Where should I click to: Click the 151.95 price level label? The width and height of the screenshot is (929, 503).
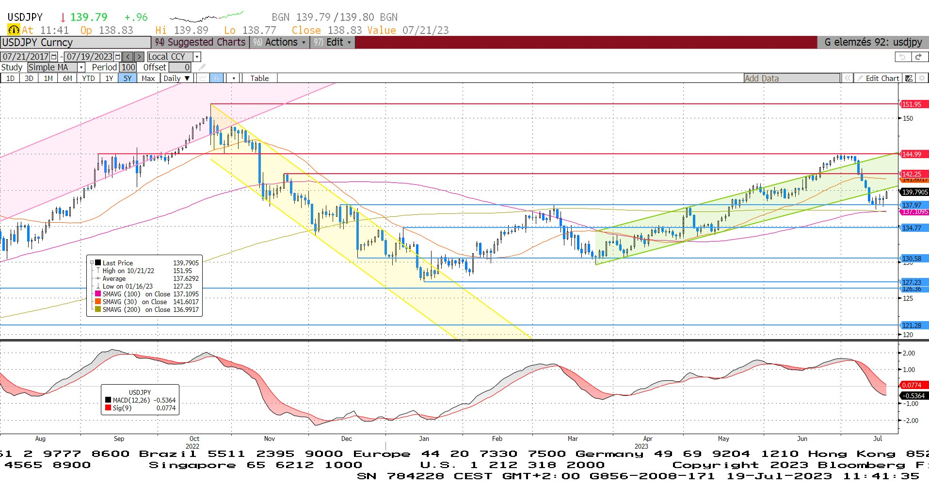[913, 104]
